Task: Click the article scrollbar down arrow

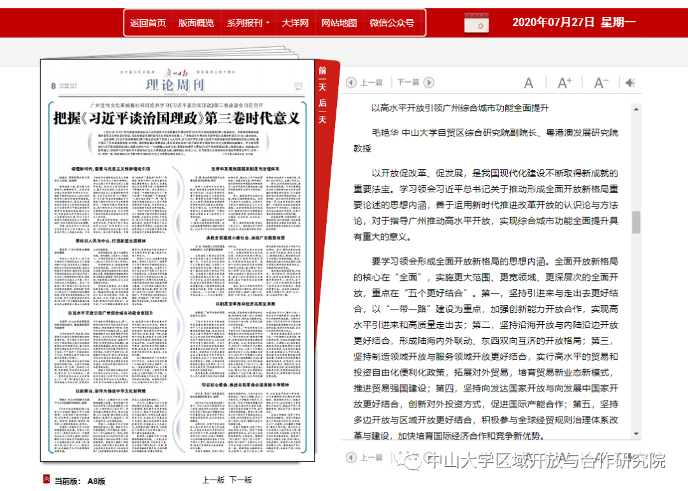Action: pos(636,434)
